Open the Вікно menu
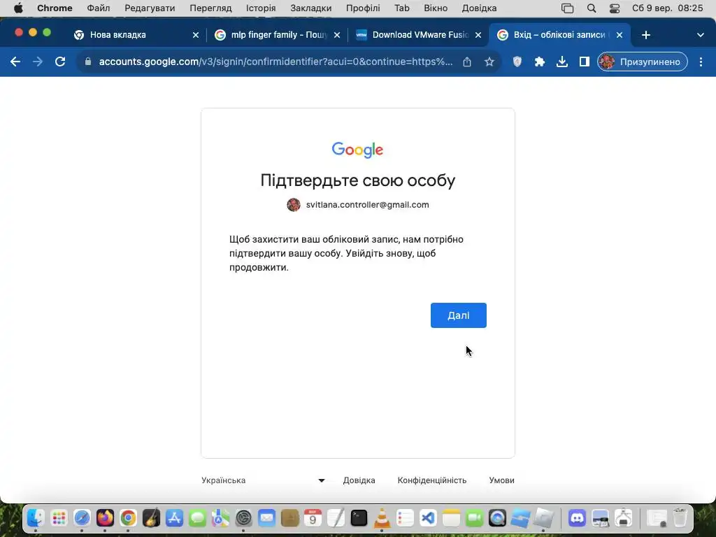Viewport: 716px width, 537px height. point(436,8)
